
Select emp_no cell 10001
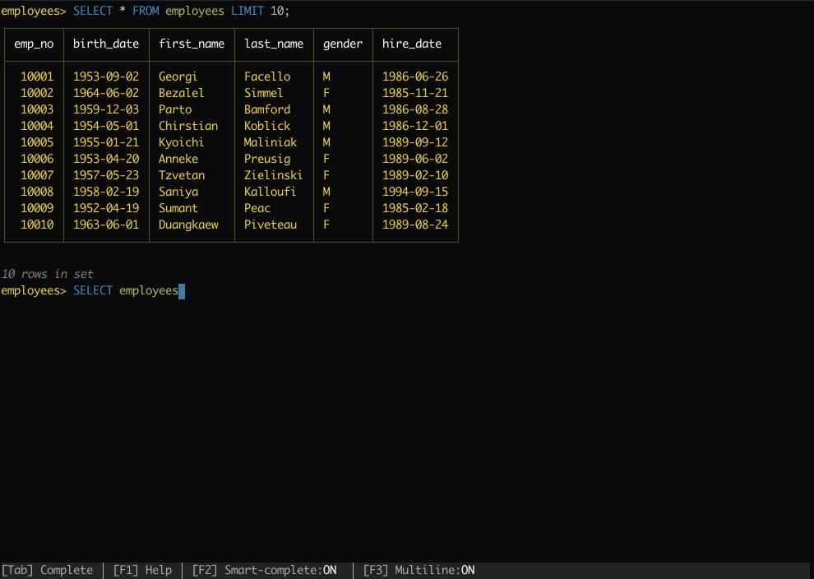(37, 76)
